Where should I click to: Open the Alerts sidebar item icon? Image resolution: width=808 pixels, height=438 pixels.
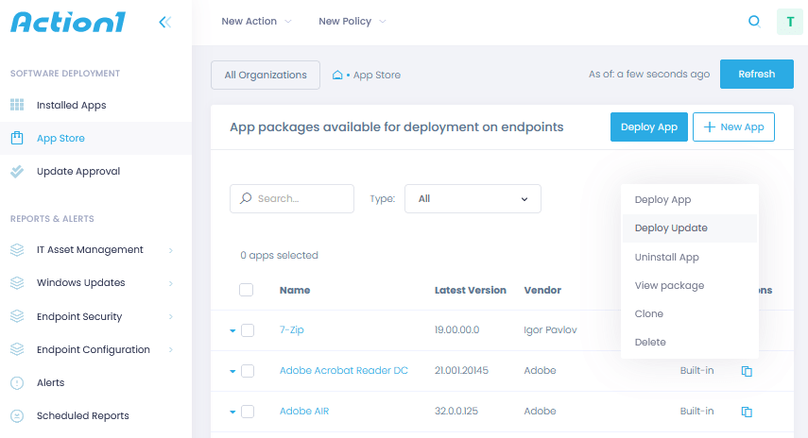click(17, 382)
